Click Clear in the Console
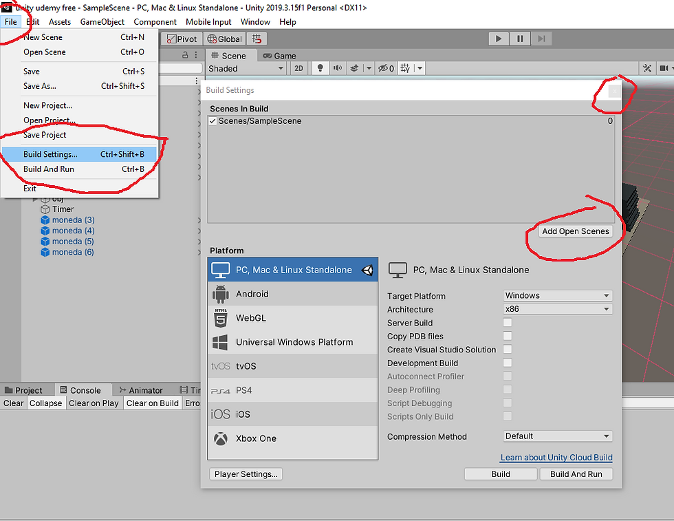This screenshot has height=521, width=674. [x=13, y=403]
